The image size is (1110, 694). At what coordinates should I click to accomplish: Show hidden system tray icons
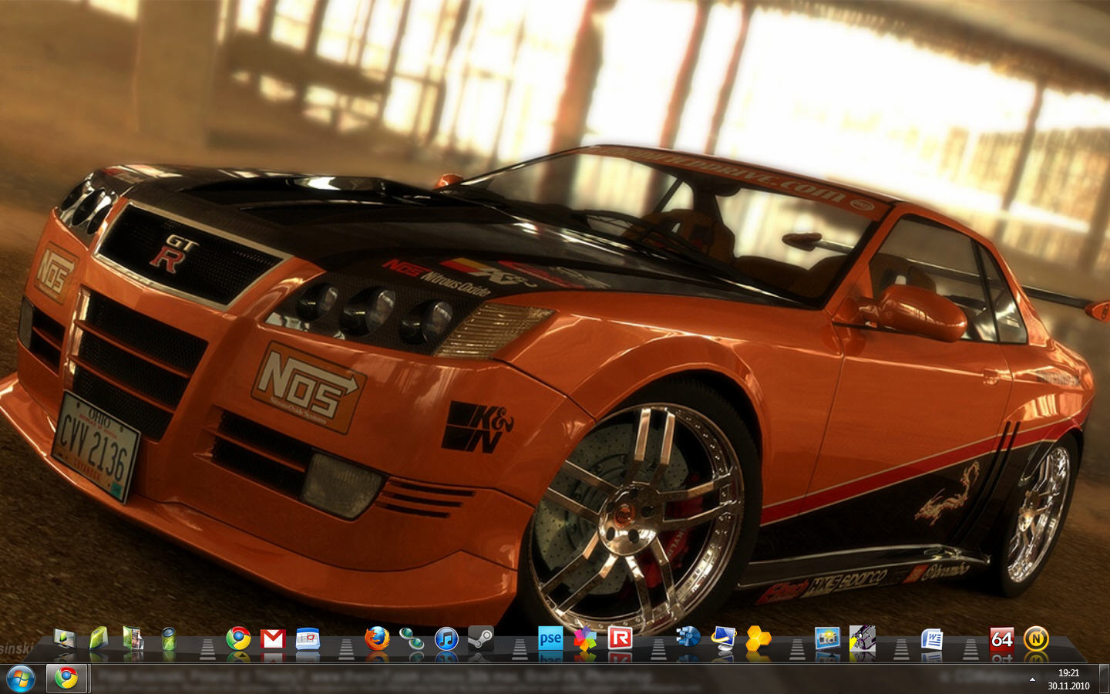(x=1032, y=679)
